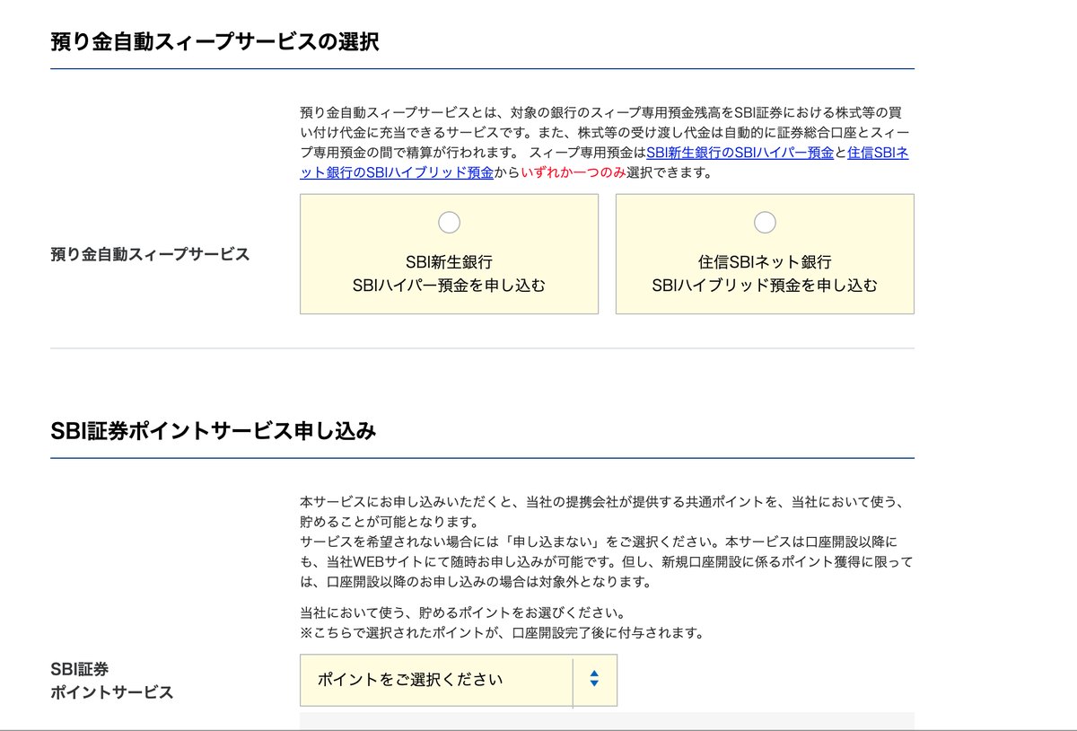Viewport: 1077px width, 731px height.
Task: Select the SBI新生銀行 radio button
Action: coord(449,222)
